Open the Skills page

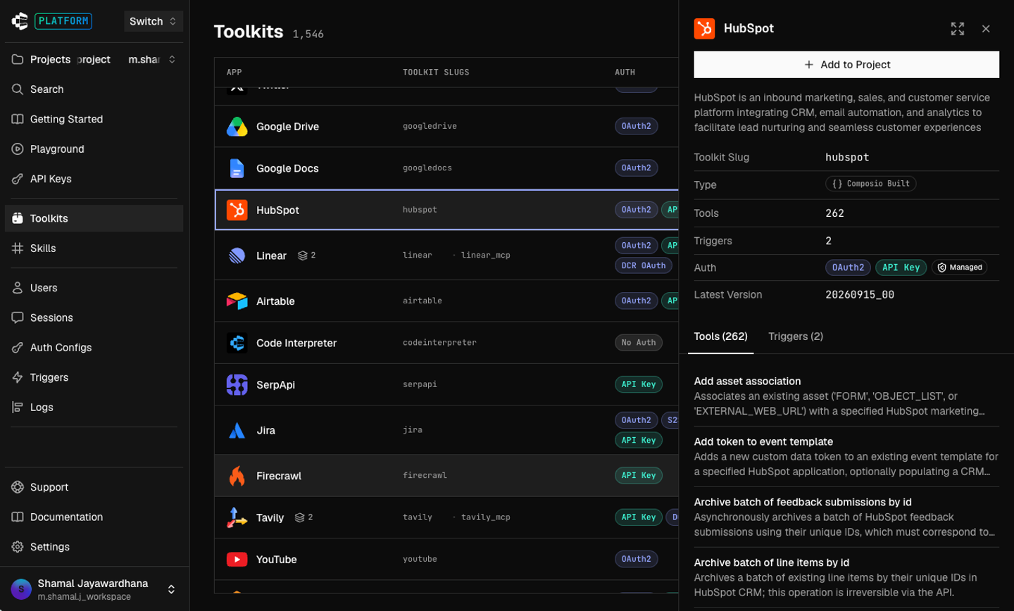[x=94, y=248]
